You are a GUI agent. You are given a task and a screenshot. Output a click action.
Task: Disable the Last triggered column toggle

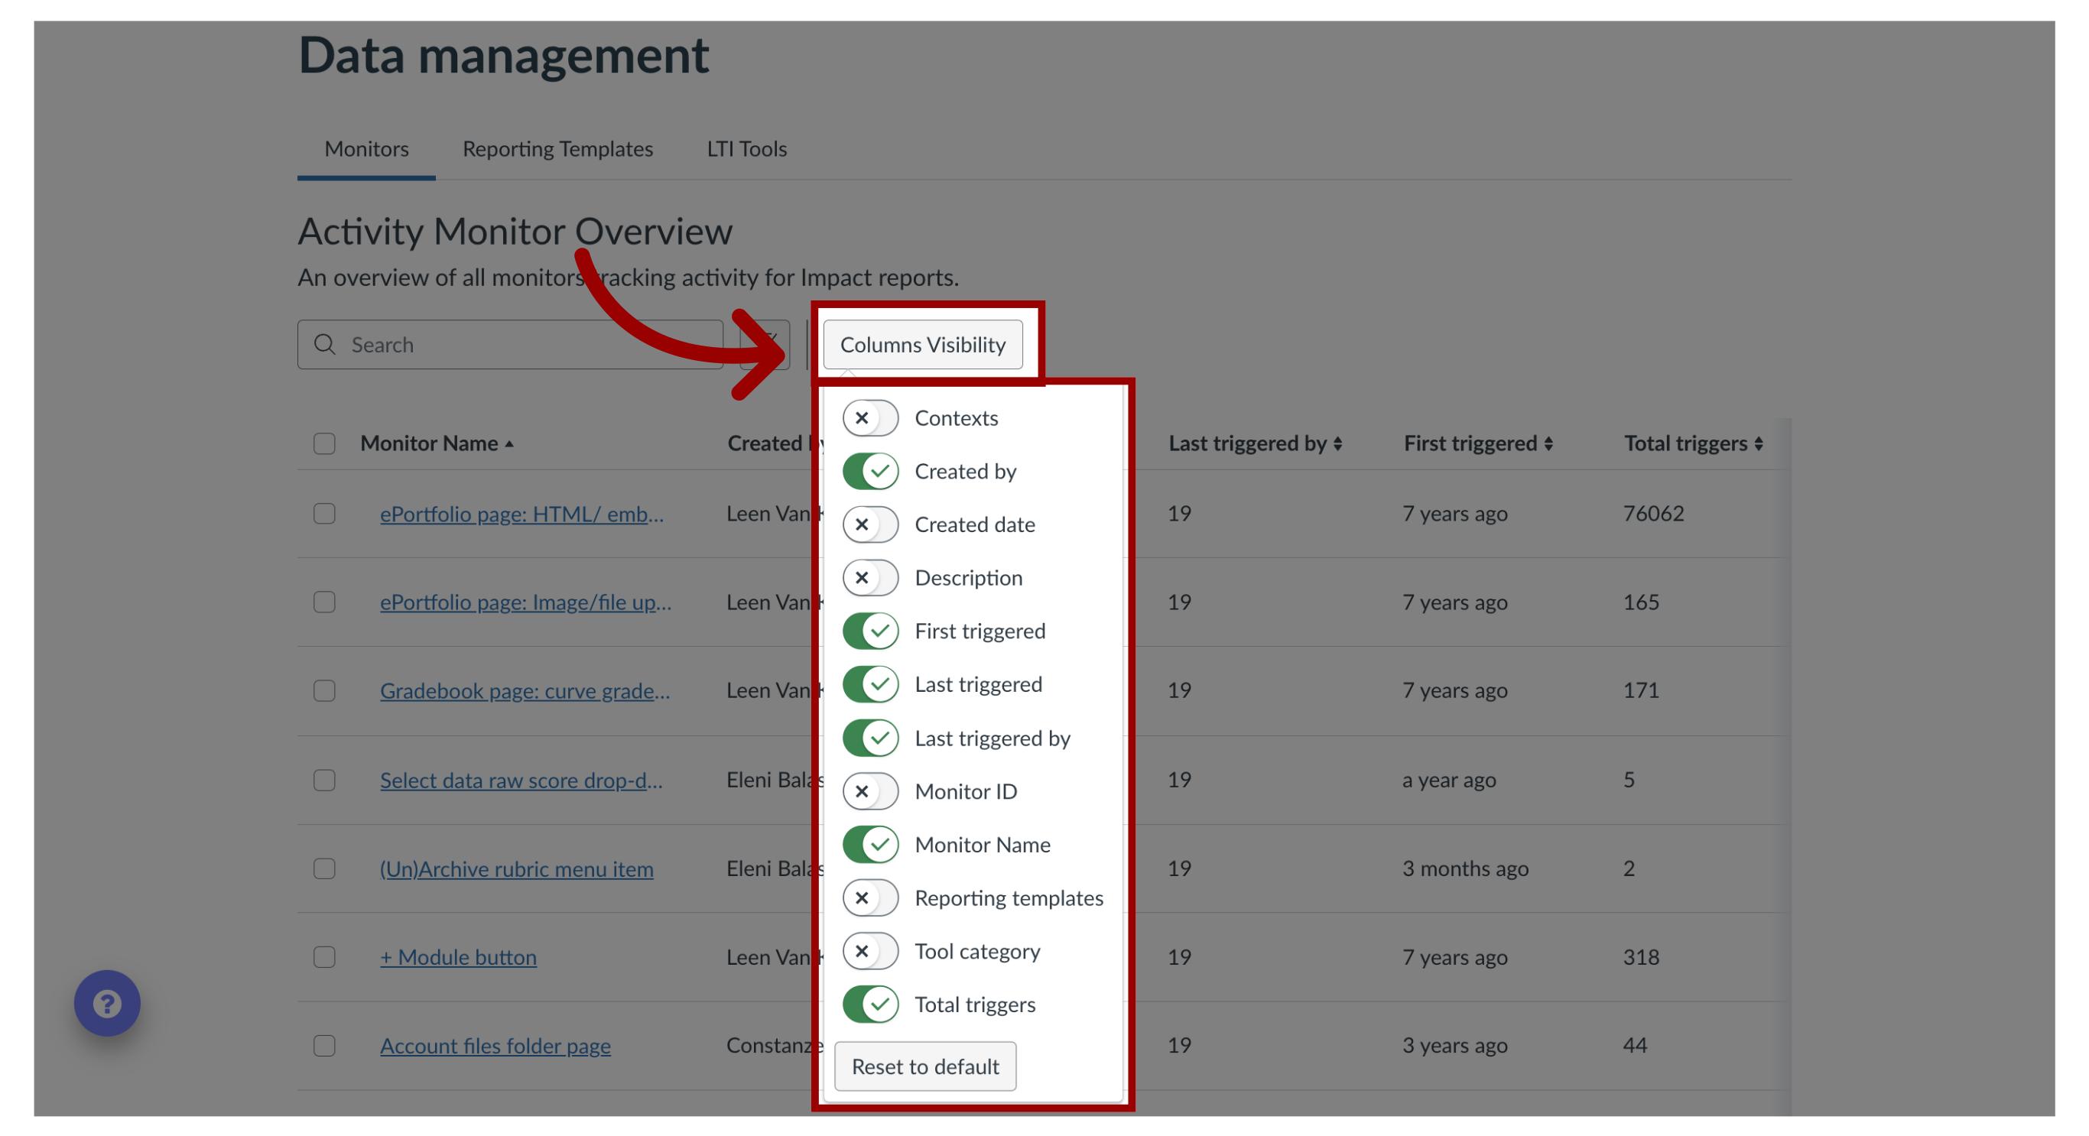[870, 684]
